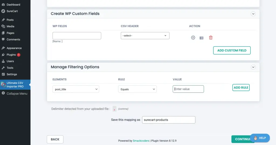Click the VALUE column label
276x145 pixels.
[177, 79]
